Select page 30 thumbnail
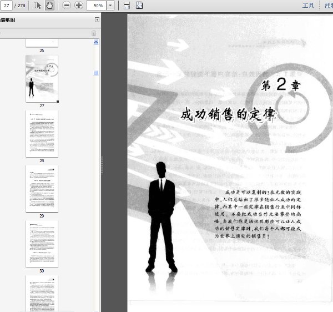Screen dimensions: 333x312 click(x=42, y=244)
